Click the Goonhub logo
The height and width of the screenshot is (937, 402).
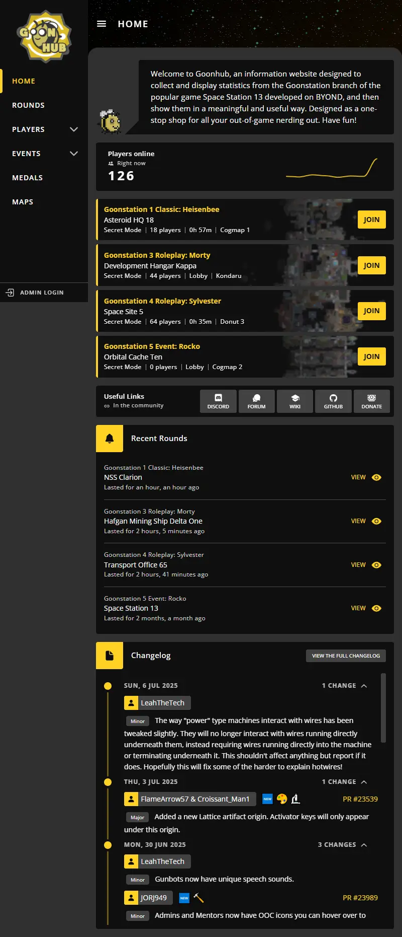coord(45,37)
